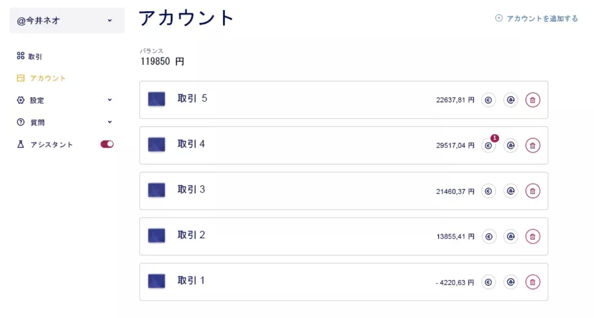594x318 pixels.
Task: Click the trash icon for 取引 3
Action: tap(533, 191)
